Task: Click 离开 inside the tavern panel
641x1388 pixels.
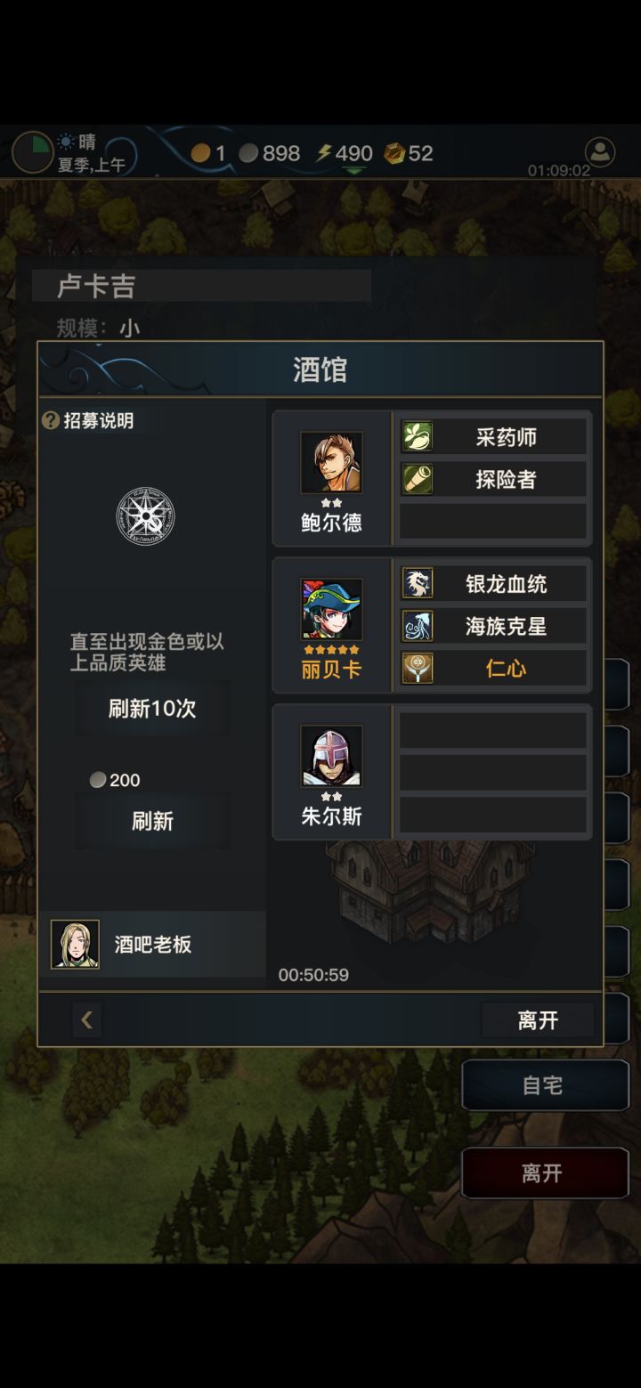Action: click(538, 1020)
